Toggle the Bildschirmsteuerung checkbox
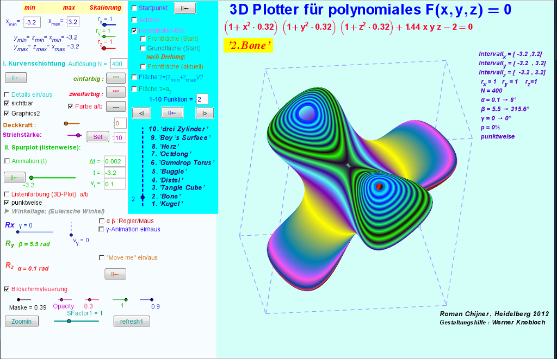557x359 pixels. tap(7, 289)
